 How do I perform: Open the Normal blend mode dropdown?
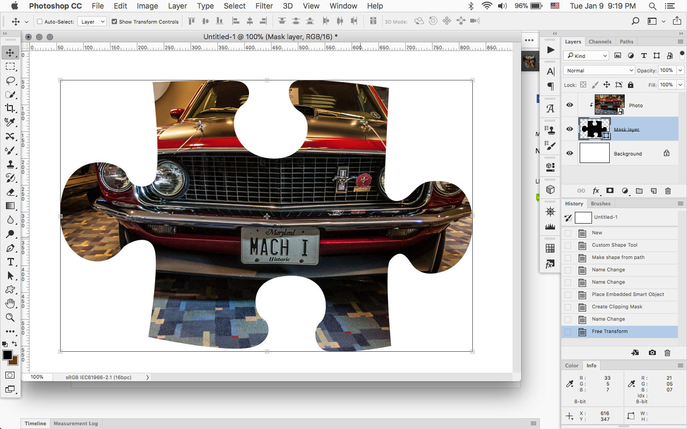599,70
